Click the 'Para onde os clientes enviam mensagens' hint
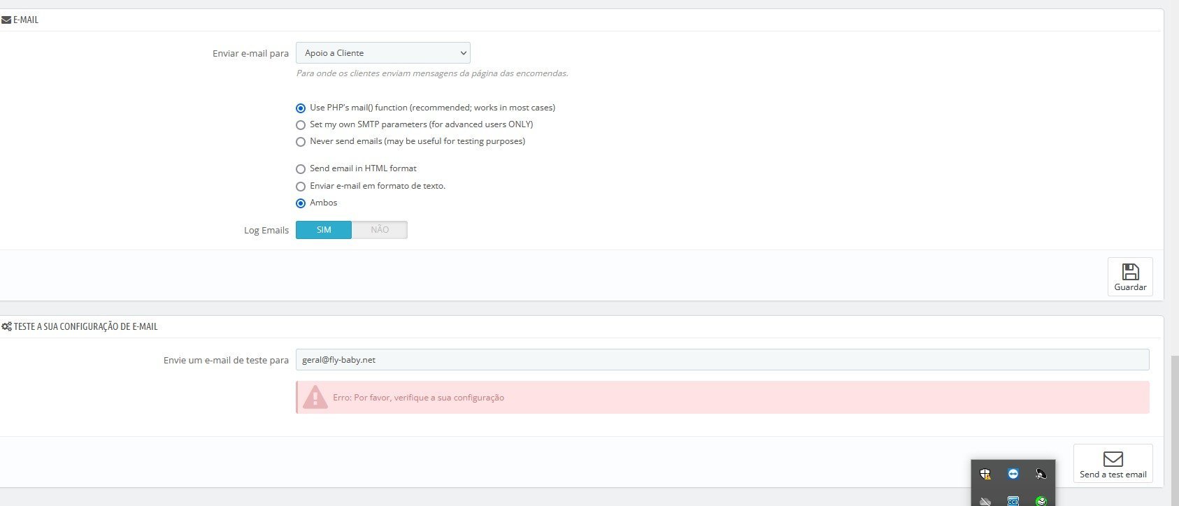1179x506 pixels. [432, 73]
